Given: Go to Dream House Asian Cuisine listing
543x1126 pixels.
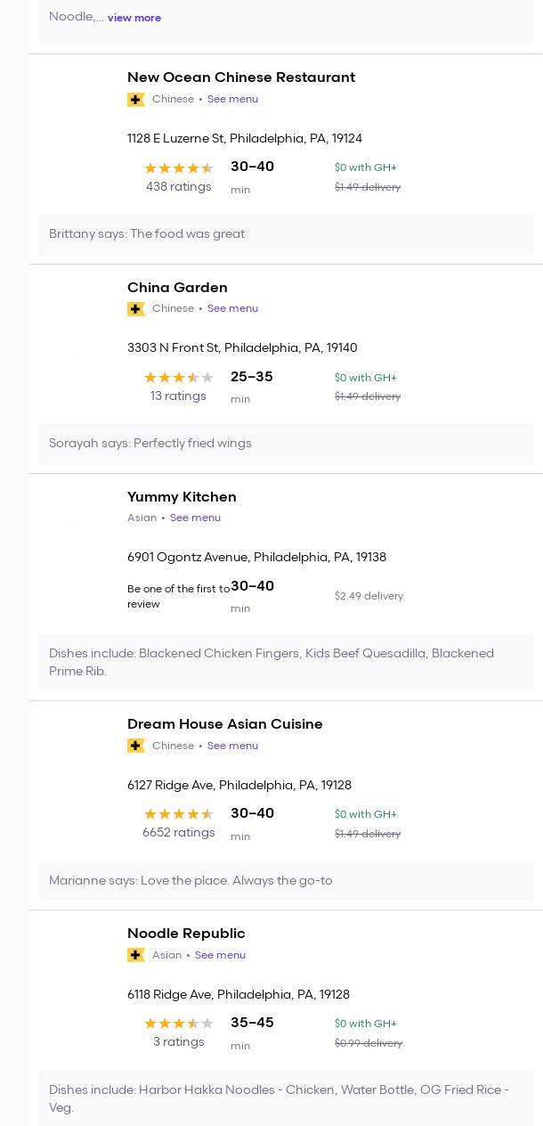Looking at the screenshot, I should 224,724.
